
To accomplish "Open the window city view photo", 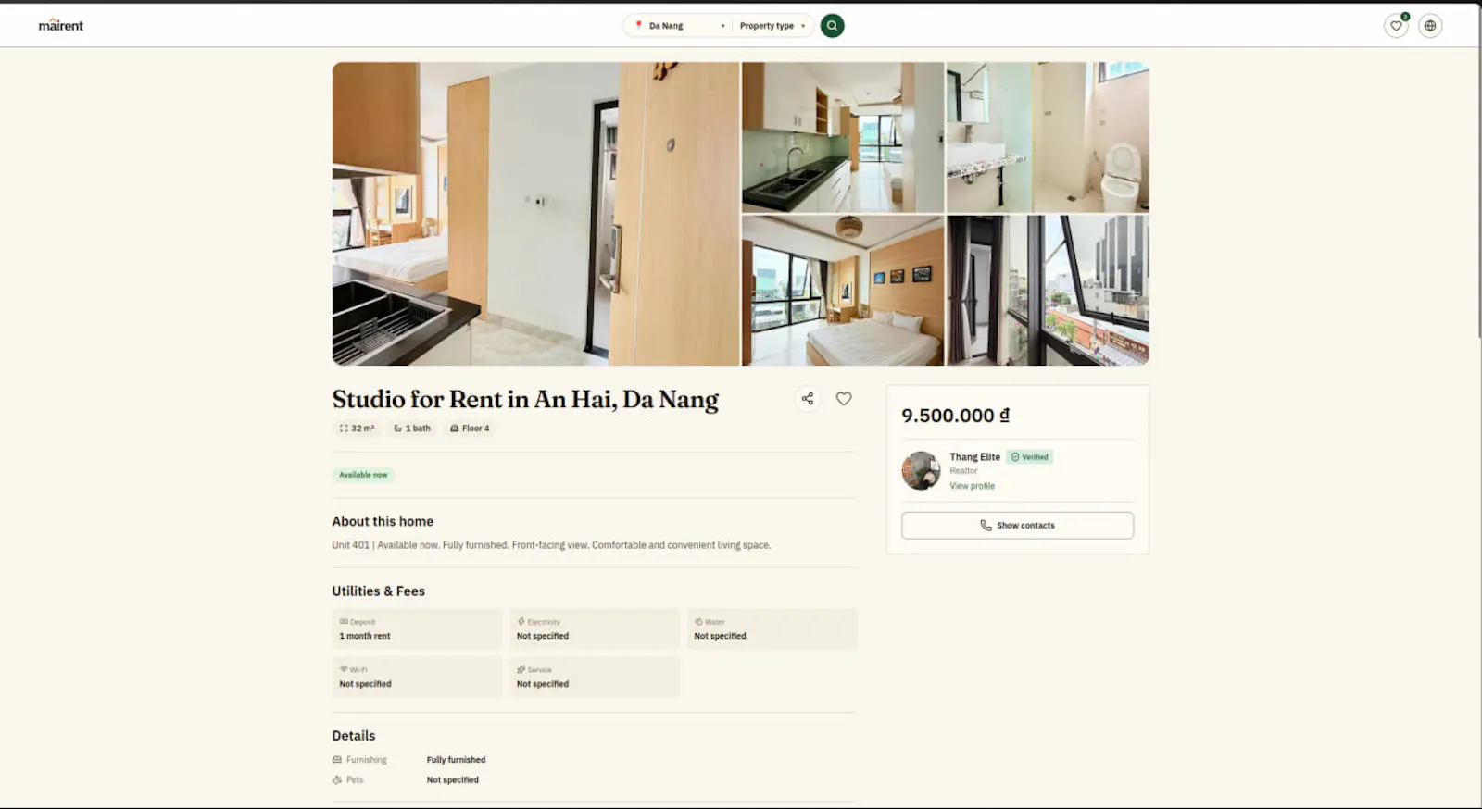I will [x=1048, y=291].
